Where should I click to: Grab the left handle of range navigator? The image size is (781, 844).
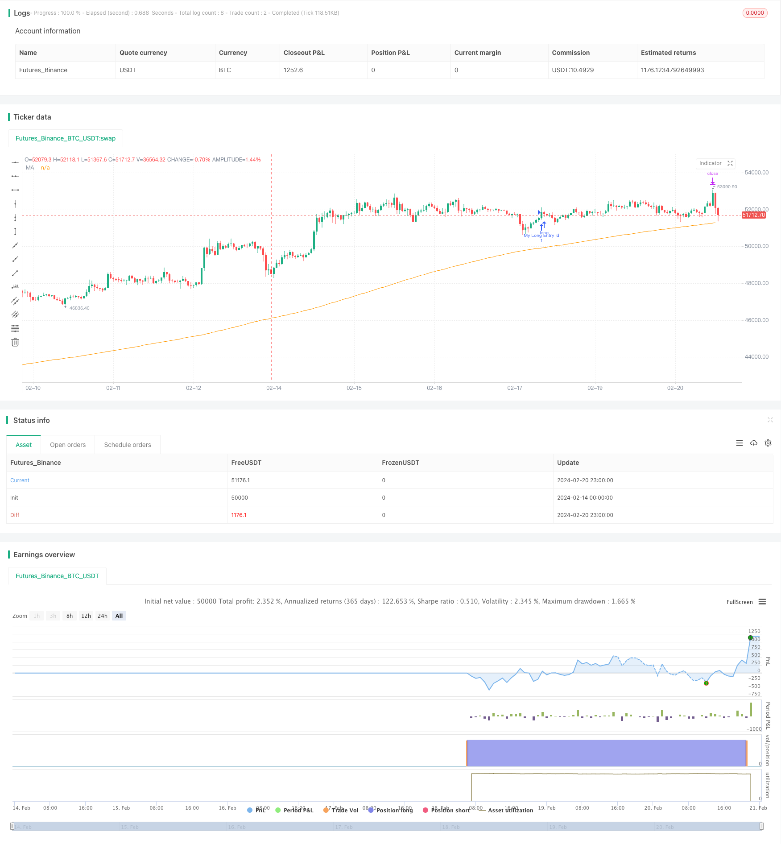tap(13, 826)
